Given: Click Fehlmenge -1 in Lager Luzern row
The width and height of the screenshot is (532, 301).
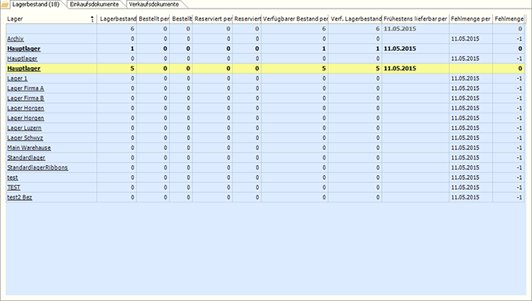Looking at the screenshot, I should click(519, 127).
